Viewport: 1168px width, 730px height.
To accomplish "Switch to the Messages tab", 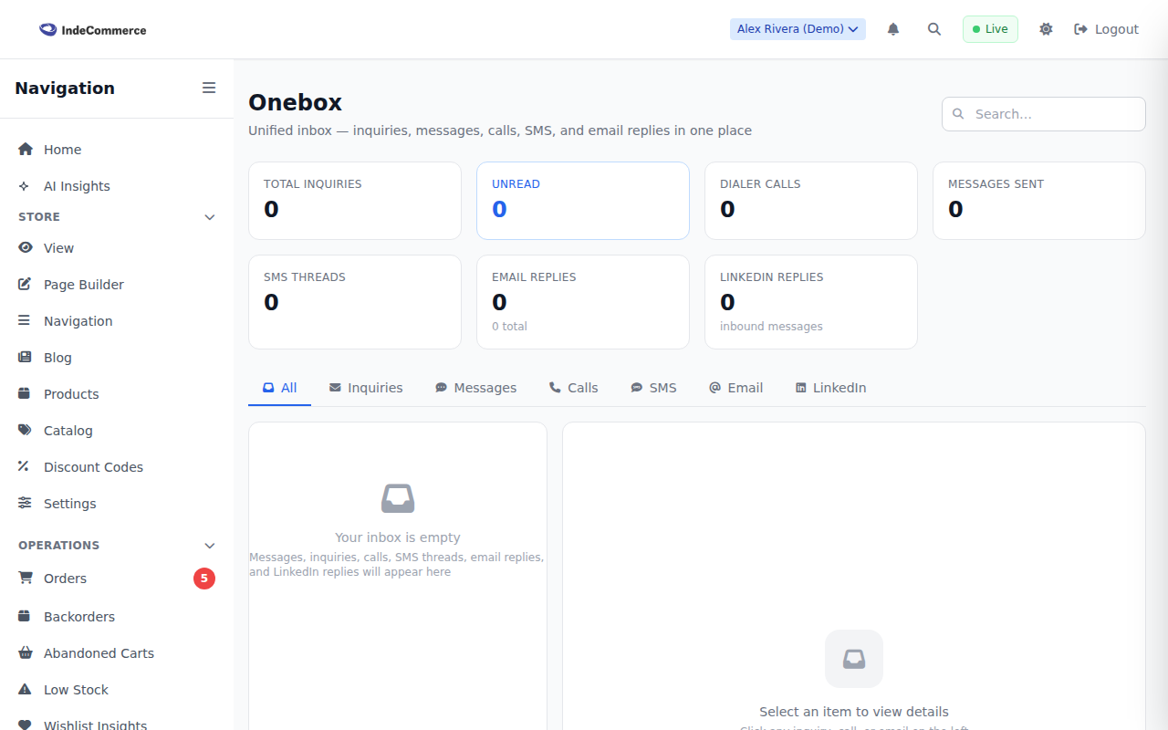I will 475,388.
